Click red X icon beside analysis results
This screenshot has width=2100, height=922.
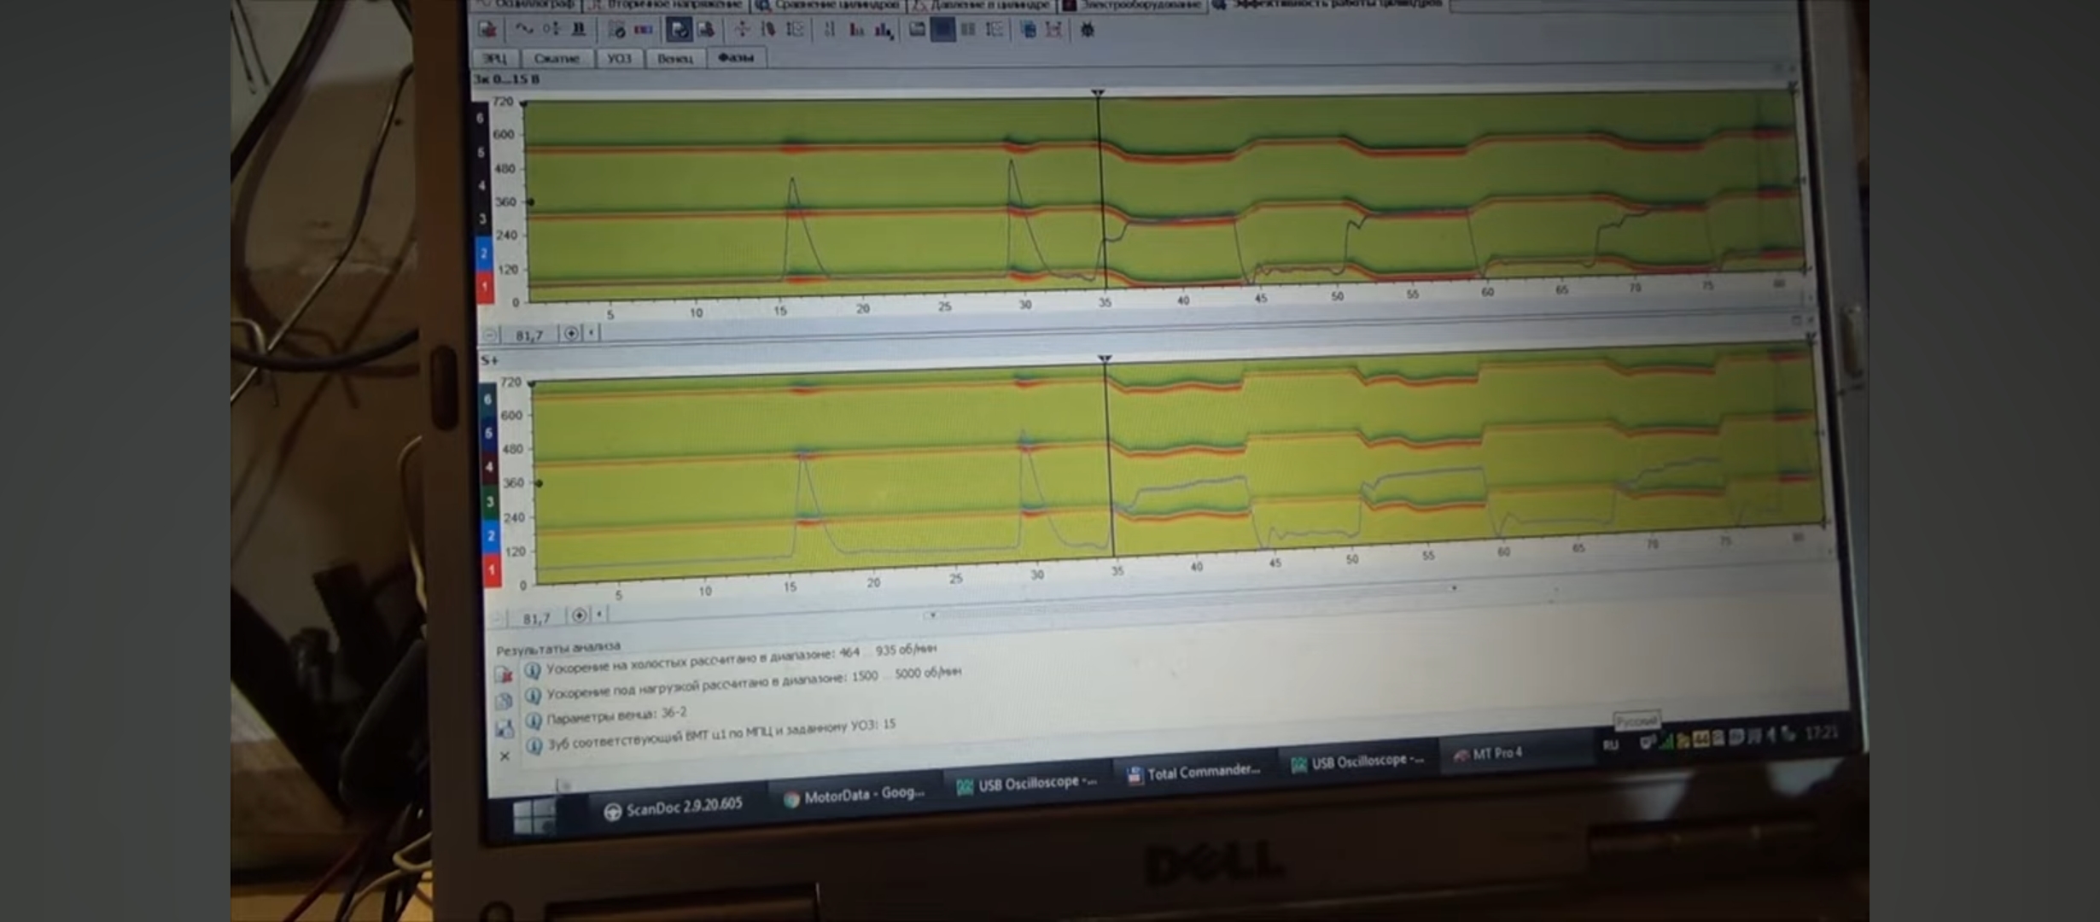coord(505,674)
